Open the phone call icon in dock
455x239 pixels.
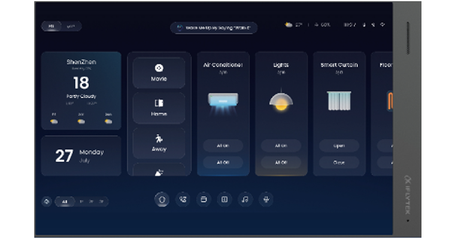[183, 200]
